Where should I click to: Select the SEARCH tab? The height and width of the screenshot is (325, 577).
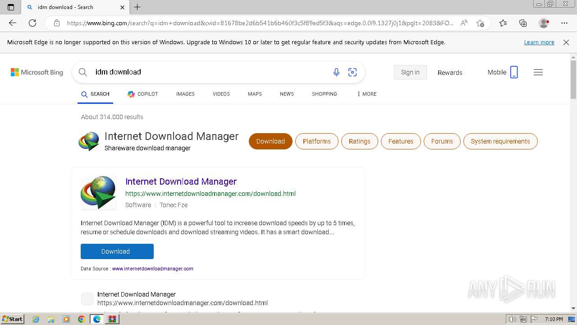click(x=95, y=94)
